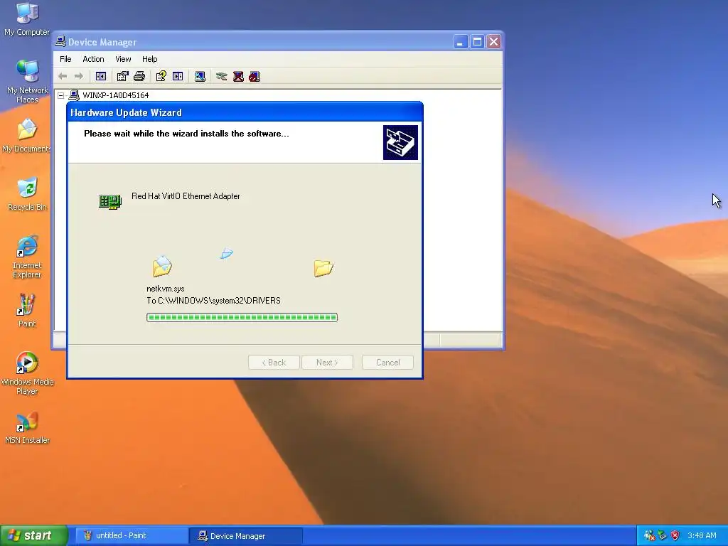Open the Start menu
Viewport: 728px width, 546px height.
point(34,535)
